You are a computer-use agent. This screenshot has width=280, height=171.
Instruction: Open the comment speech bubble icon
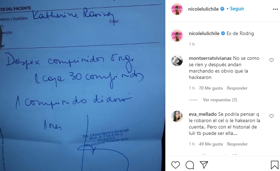[190, 165]
